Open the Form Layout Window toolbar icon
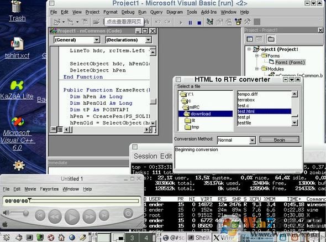The image size is (326, 242). point(229,22)
